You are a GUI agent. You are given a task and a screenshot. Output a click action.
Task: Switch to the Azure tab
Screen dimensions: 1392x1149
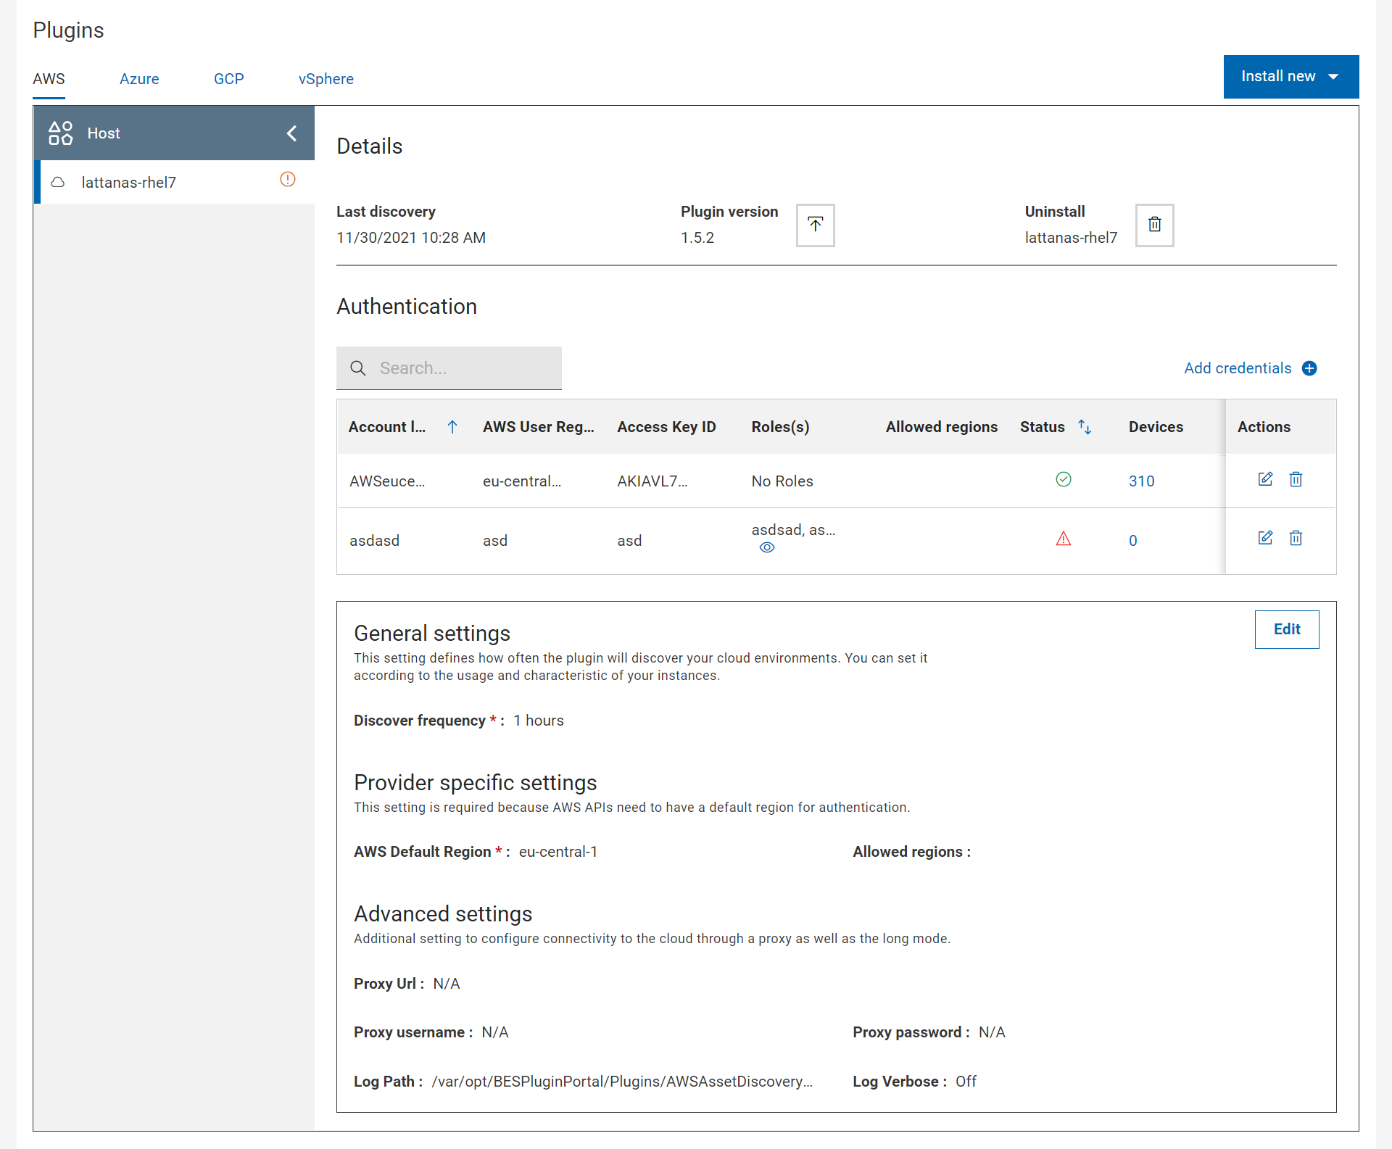[x=139, y=79]
